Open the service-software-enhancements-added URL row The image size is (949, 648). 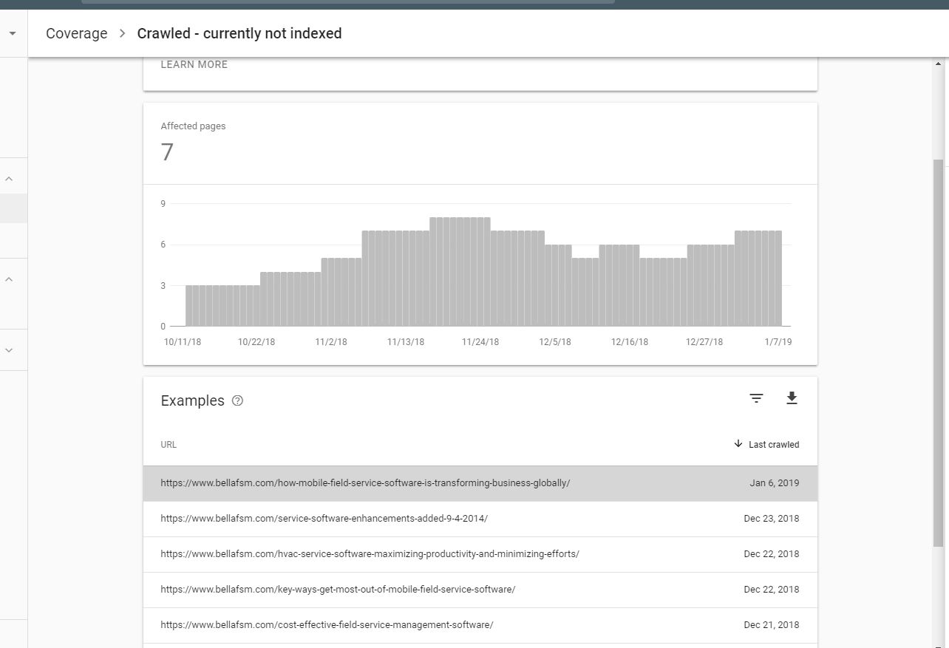click(480, 519)
